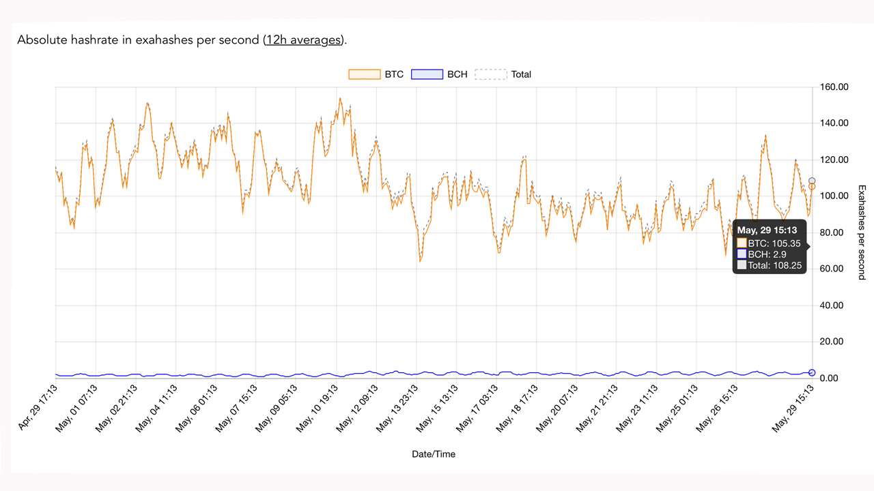Click the "Exahashes per second" axis title
The width and height of the screenshot is (874, 491).
861,232
